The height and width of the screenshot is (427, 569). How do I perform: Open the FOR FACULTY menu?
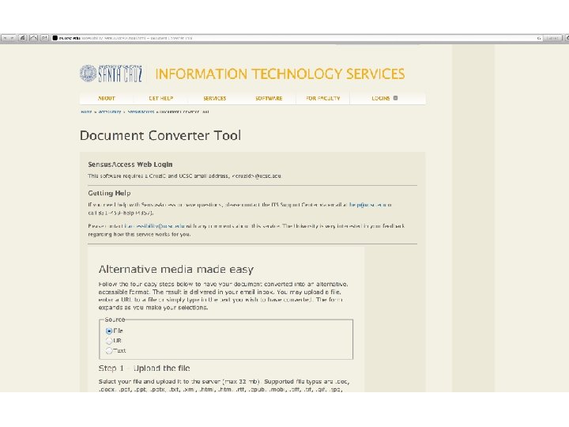pyautogui.click(x=323, y=98)
